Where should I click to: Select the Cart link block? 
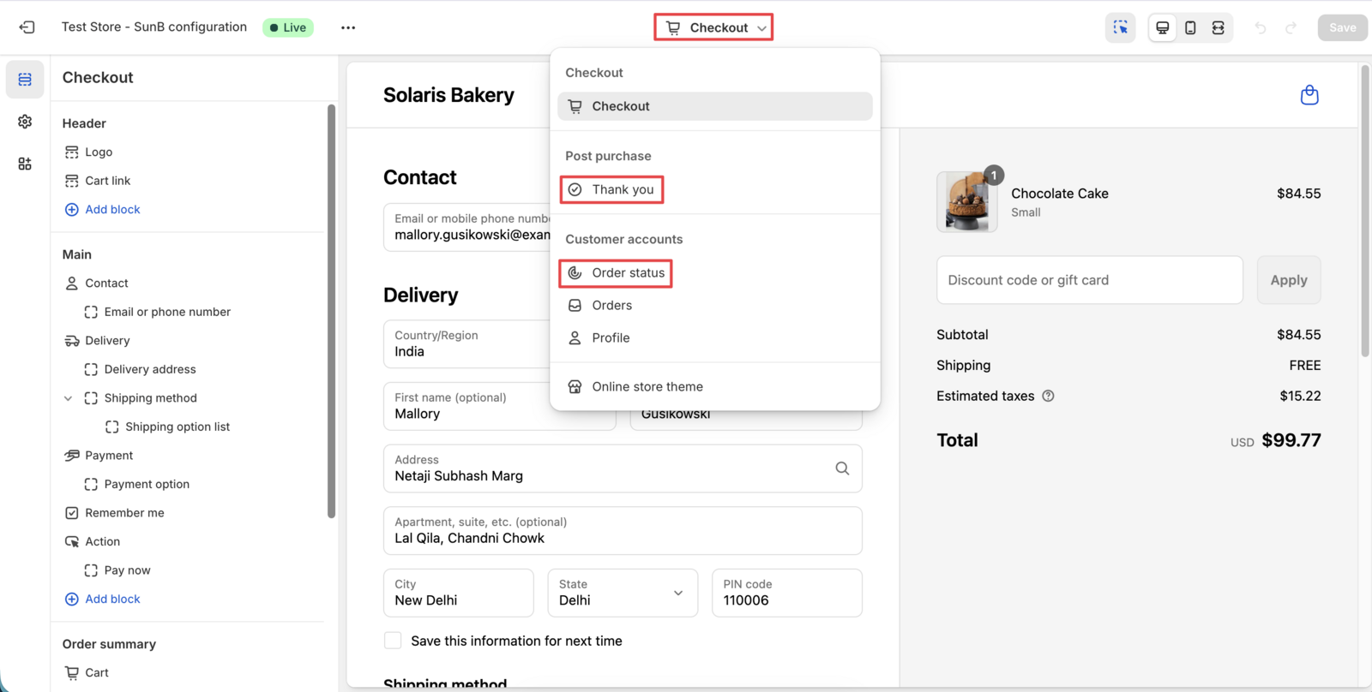tap(108, 181)
